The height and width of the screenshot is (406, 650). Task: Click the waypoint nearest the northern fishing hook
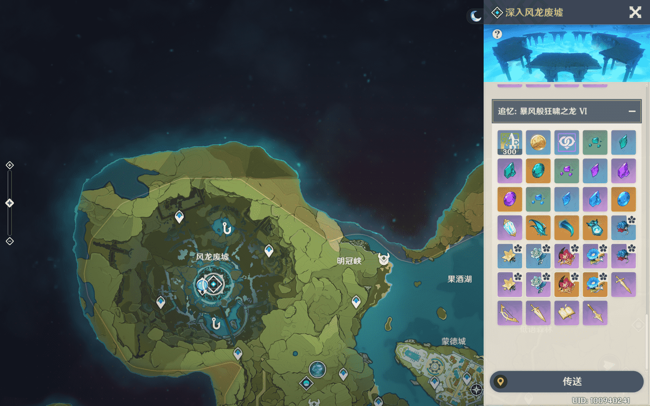pyautogui.click(x=179, y=217)
